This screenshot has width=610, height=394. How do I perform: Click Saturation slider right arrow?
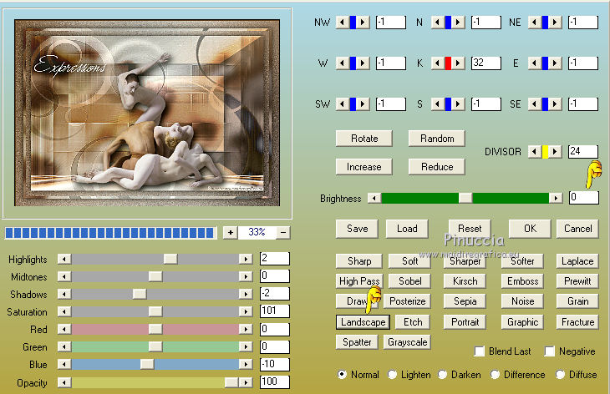click(246, 311)
